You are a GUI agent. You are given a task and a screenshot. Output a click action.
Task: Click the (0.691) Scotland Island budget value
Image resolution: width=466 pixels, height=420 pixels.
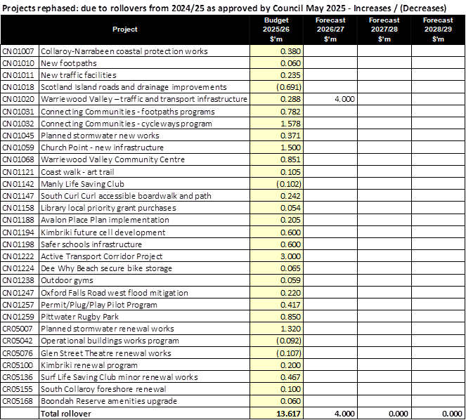pyautogui.click(x=289, y=87)
